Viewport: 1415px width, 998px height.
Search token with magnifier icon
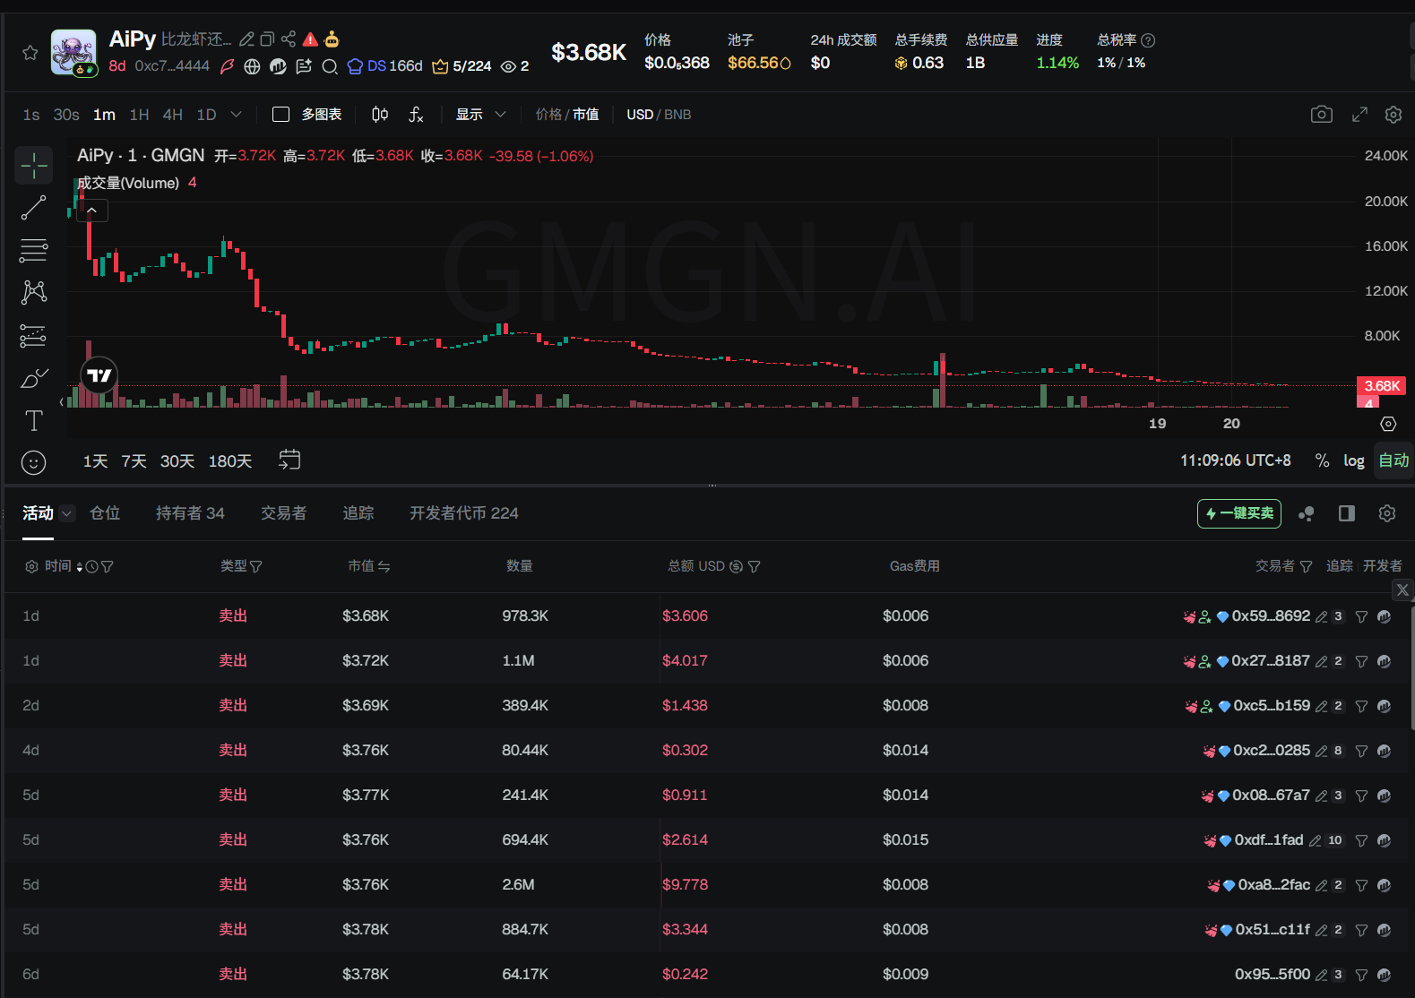[x=330, y=66]
